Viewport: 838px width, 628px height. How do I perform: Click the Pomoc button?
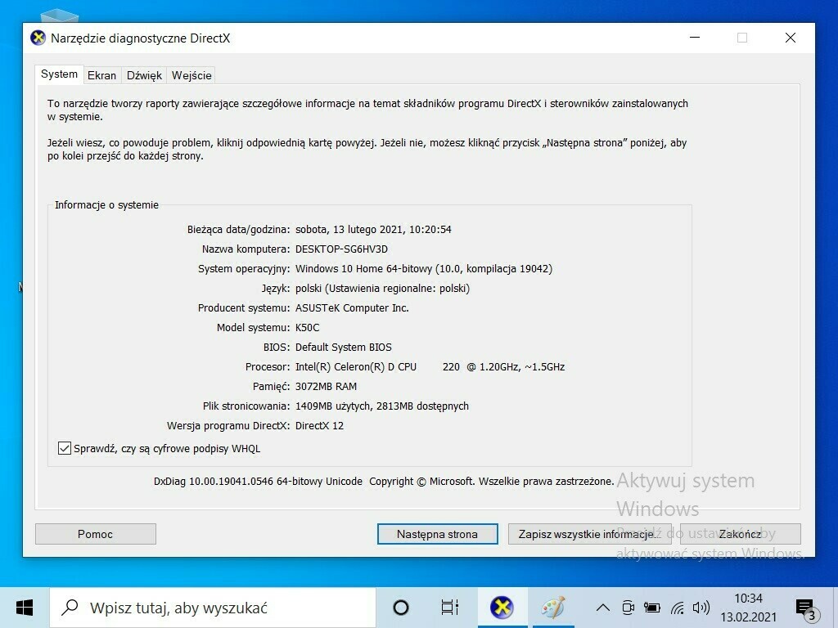click(96, 534)
